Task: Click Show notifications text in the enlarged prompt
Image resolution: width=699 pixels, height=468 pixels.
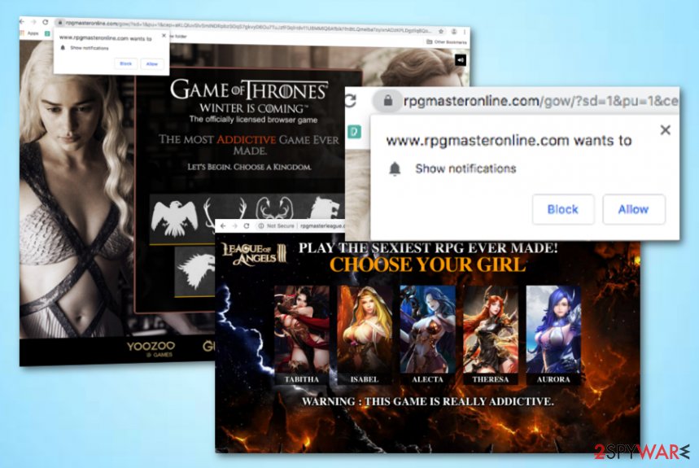Action: pyautogui.click(x=465, y=168)
